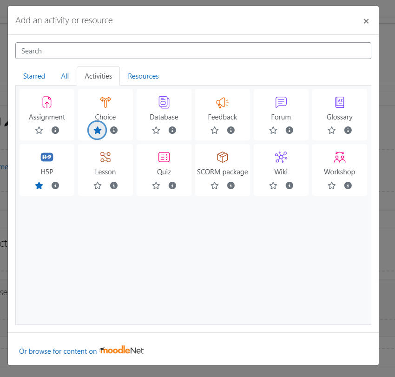395x377 pixels.
Task: Open the Activities tab
Action: click(98, 76)
